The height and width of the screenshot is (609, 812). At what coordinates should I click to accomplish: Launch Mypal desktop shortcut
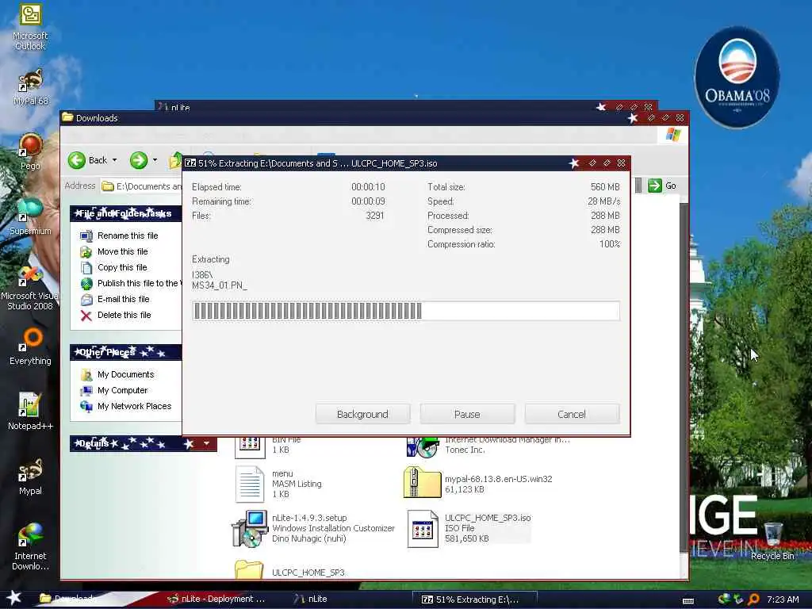(x=30, y=477)
